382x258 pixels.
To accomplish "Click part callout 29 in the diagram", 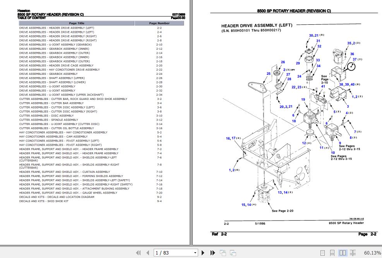I will click(298, 63).
